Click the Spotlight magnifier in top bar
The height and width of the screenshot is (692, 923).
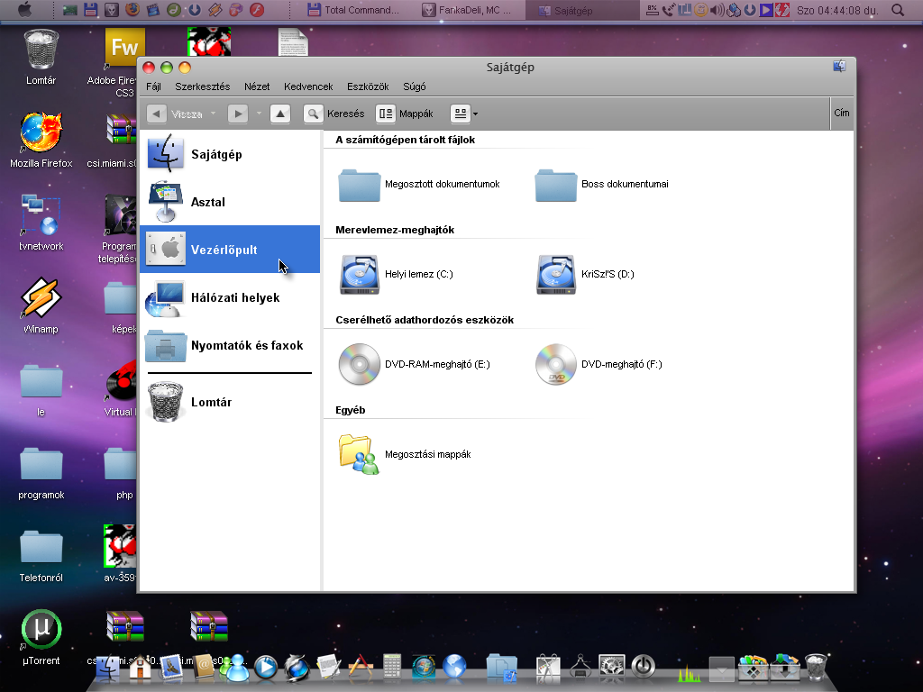tap(898, 10)
